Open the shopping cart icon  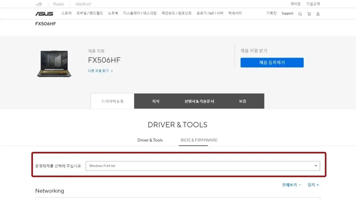click(309, 14)
